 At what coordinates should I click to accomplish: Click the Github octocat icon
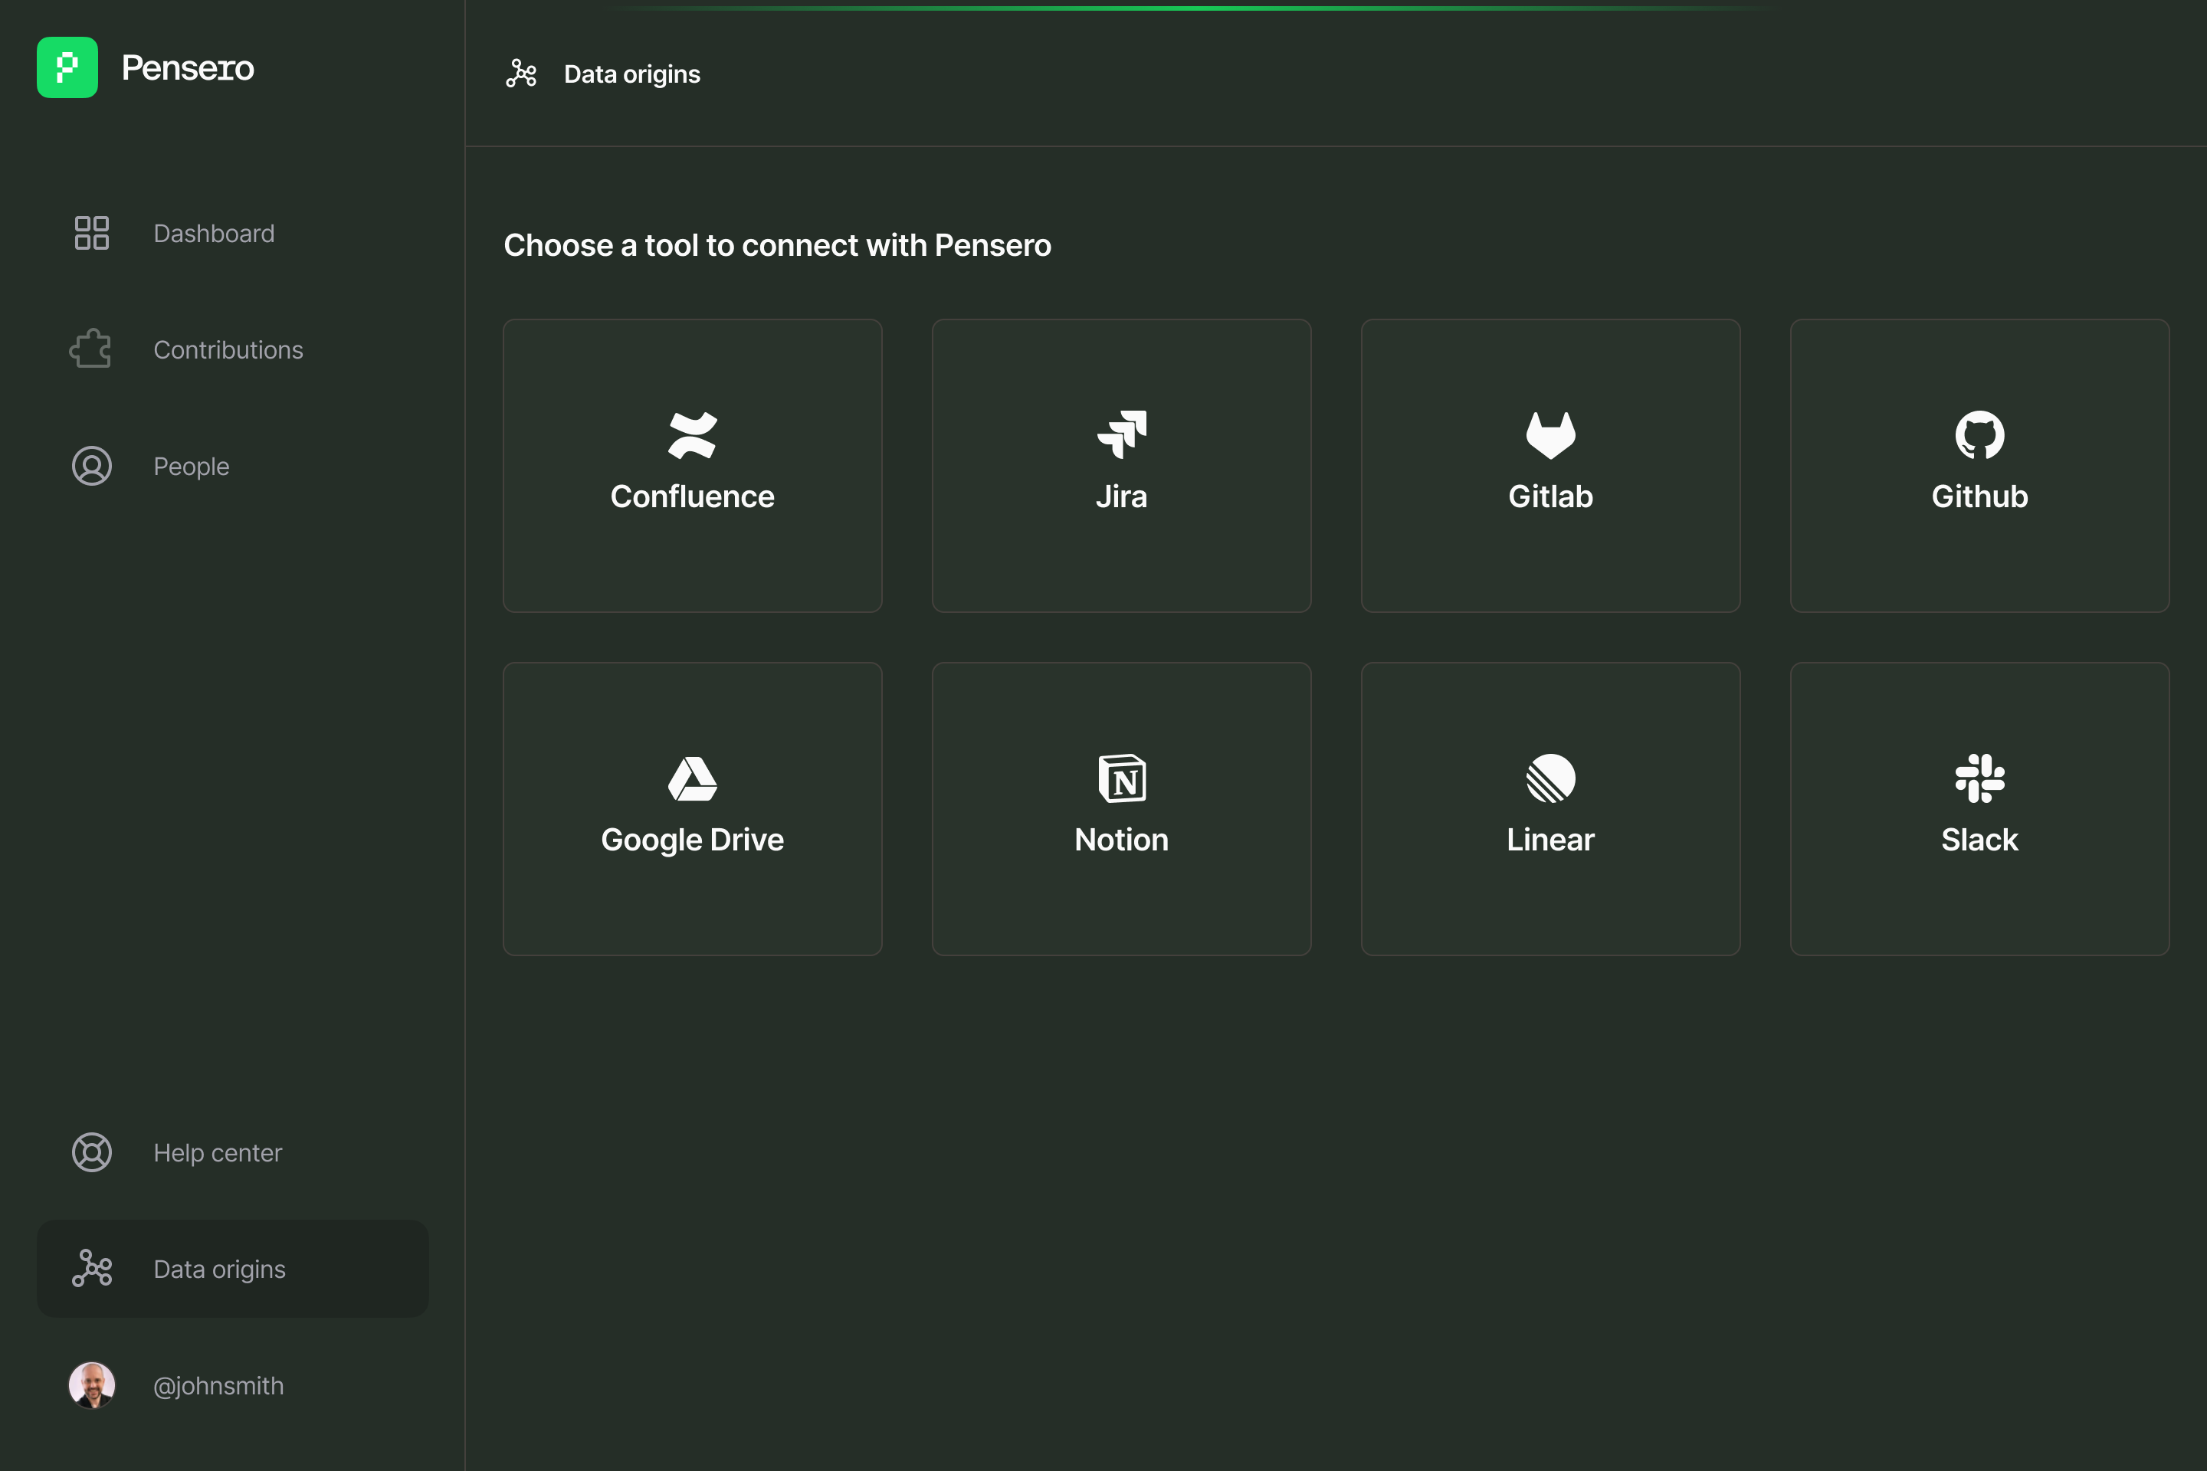click(1979, 434)
